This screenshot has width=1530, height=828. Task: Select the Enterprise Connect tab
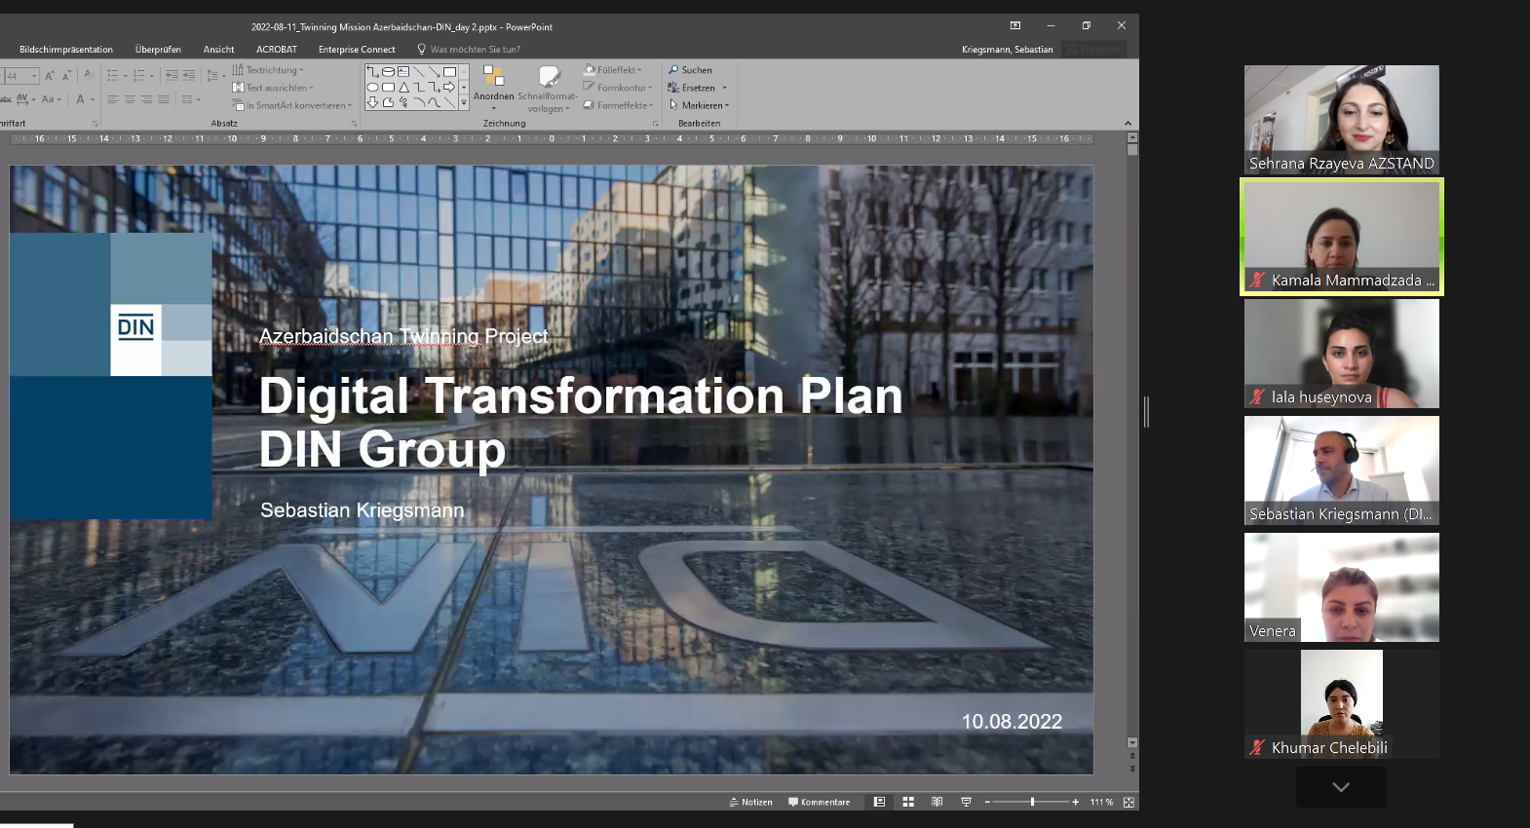(x=357, y=50)
